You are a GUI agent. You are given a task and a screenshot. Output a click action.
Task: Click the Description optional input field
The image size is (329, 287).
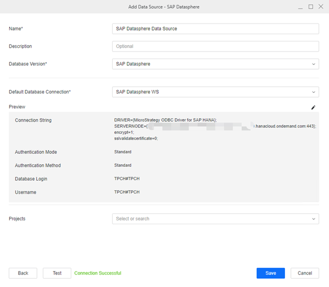point(215,47)
